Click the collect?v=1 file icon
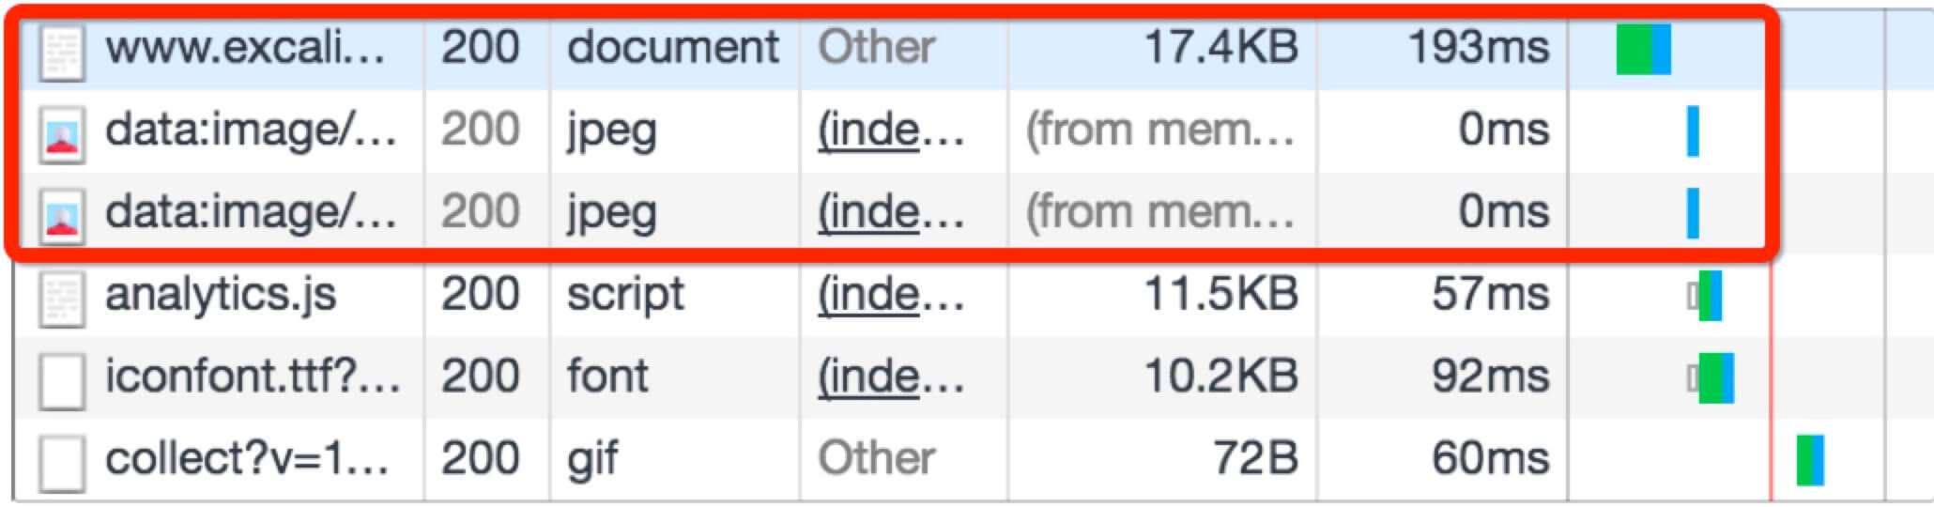This screenshot has width=1934, height=507. (62, 462)
